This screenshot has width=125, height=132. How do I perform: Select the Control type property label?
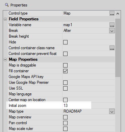tap(18, 13)
